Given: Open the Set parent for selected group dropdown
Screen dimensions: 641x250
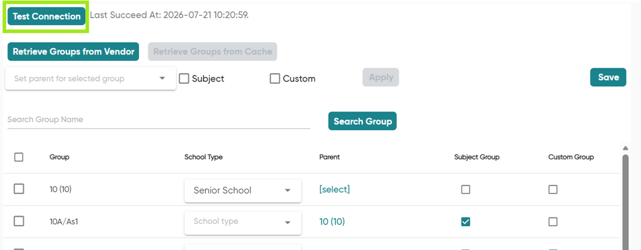Looking at the screenshot, I should (90, 78).
